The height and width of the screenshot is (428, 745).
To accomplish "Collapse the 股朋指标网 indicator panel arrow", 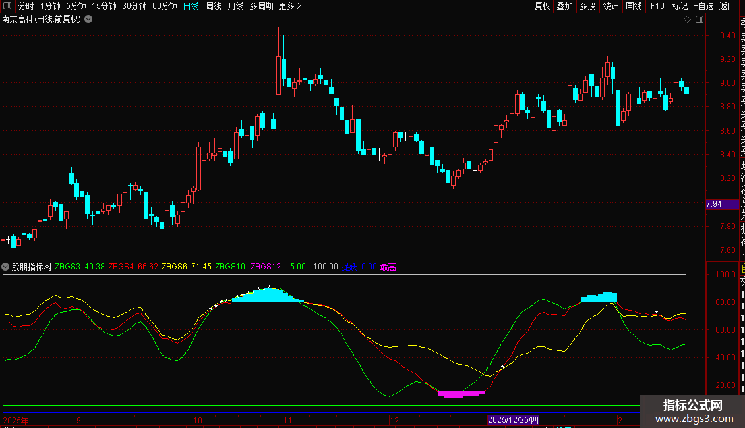I will pyautogui.click(x=6, y=267).
